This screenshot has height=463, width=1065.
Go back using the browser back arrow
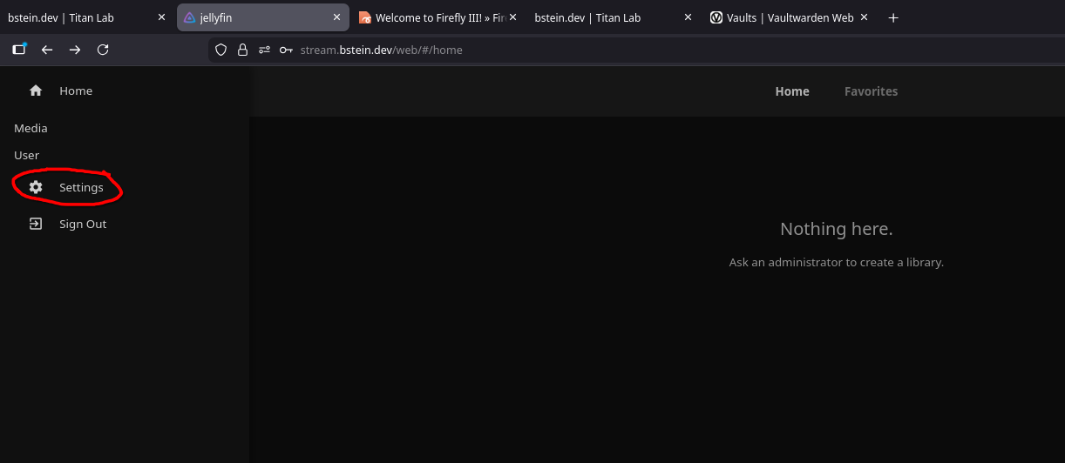47,50
